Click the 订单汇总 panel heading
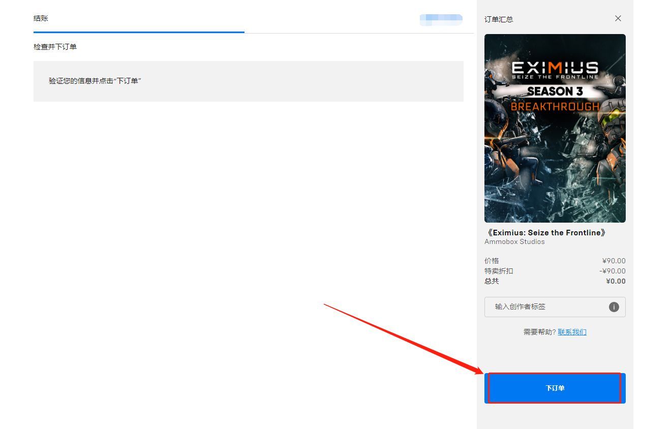This screenshot has height=429, width=672. [x=499, y=19]
